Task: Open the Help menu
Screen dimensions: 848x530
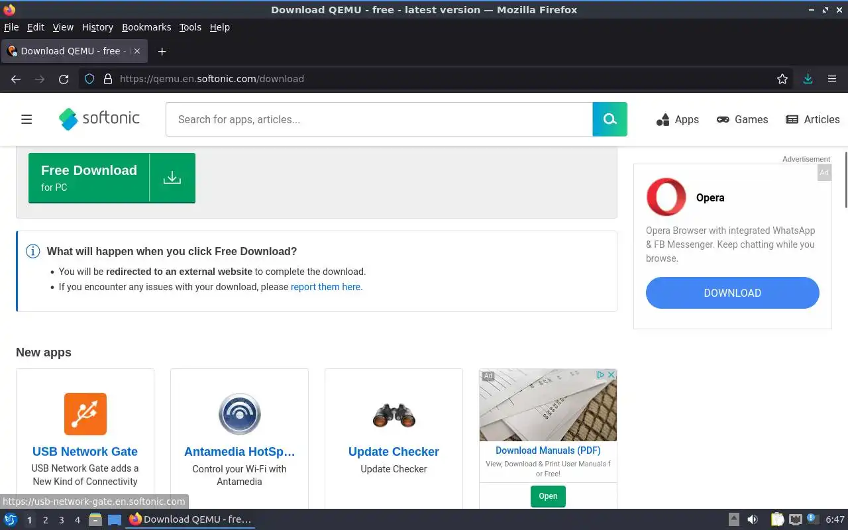Action: tap(220, 27)
